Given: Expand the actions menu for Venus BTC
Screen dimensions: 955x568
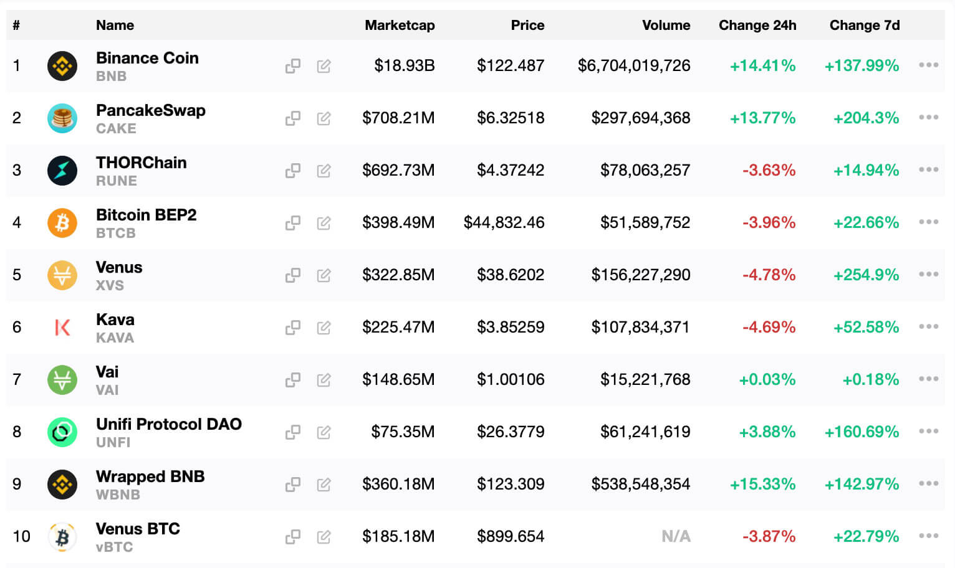Looking at the screenshot, I should pyautogui.click(x=929, y=536).
